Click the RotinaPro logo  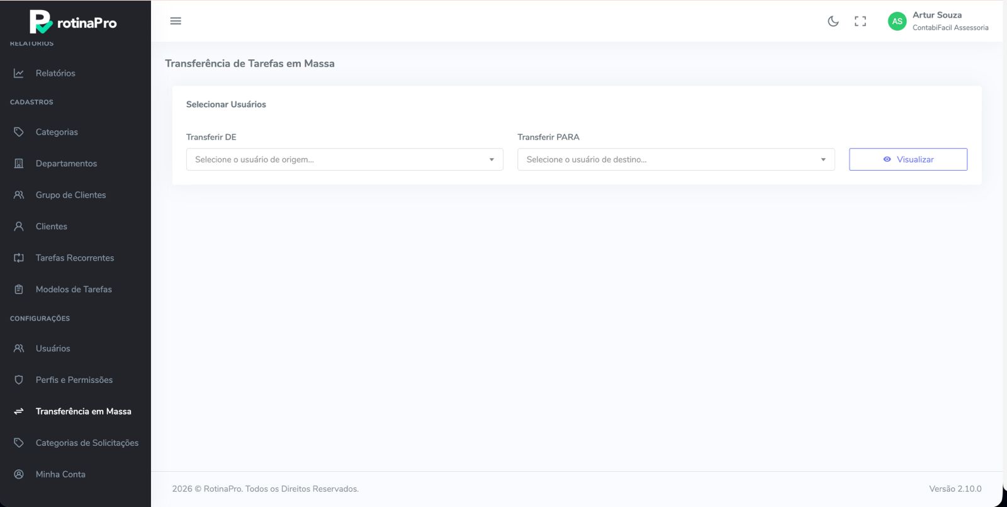click(73, 22)
